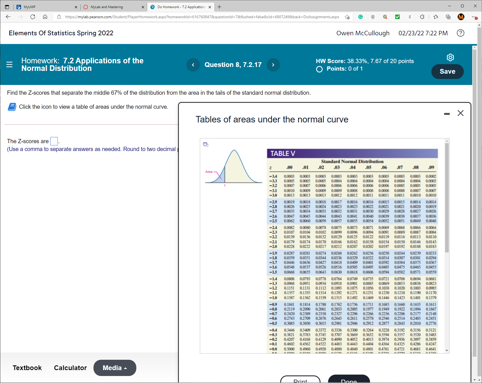Screen dimensions: 482x383
Task: Click the Save button
Action: click(447, 71)
